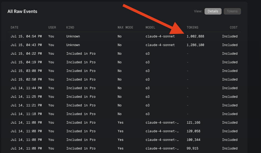Image resolution: width=261 pixels, height=153 pixels.
Task: Select the date Jul 15, 04:22 PM
Action: [26, 54]
